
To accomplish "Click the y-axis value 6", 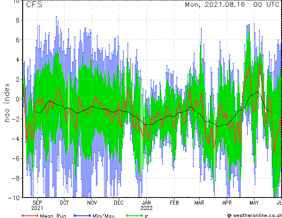I will tap(18, 40).
